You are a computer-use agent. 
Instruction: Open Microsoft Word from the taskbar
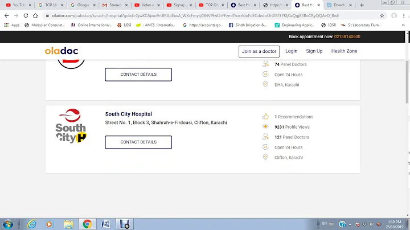(x=106, y=224)
